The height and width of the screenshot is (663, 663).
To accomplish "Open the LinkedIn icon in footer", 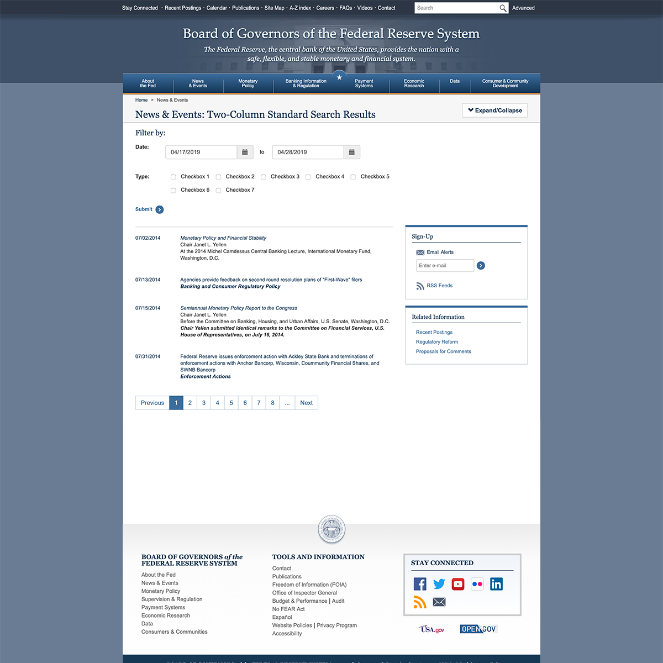I will coord(496,584).
